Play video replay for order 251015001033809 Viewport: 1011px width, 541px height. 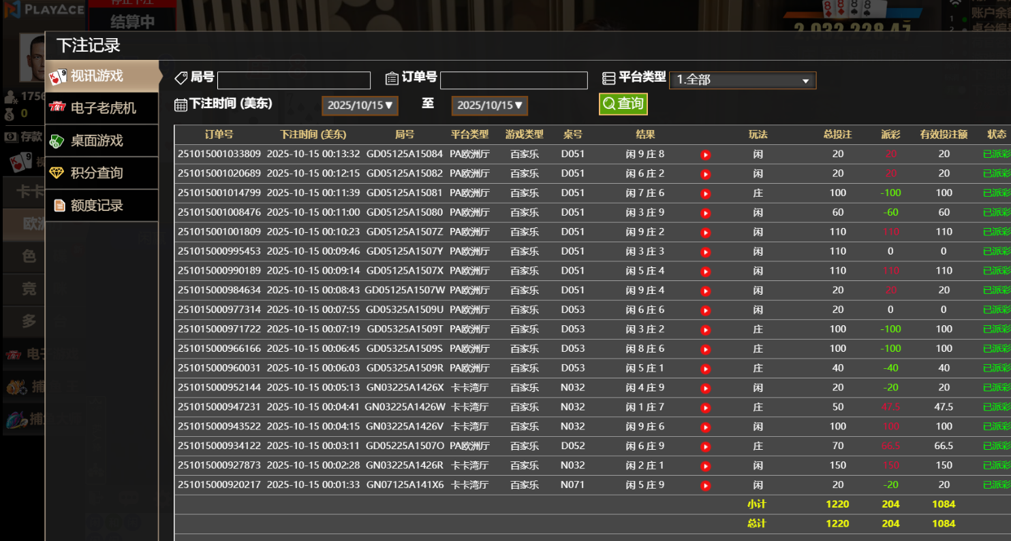[x=706, y=154]
